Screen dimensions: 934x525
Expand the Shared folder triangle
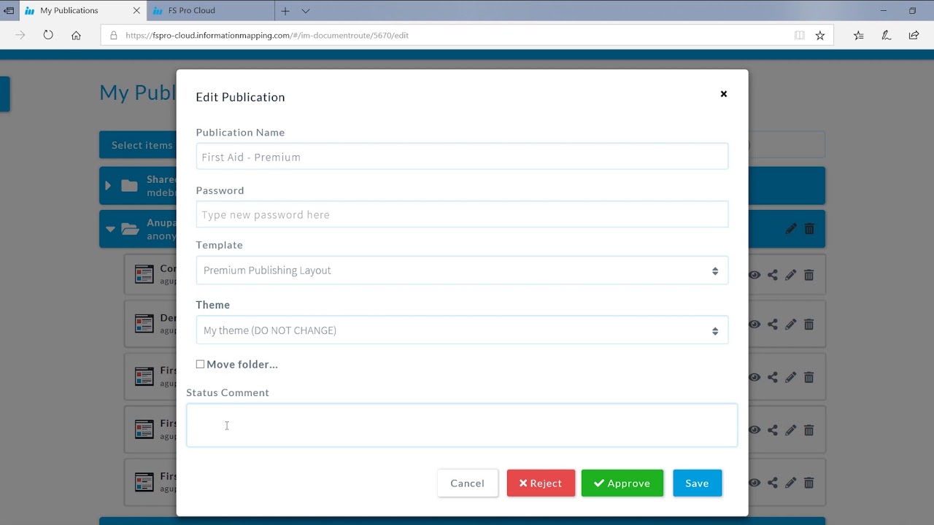click(x=108, y=185)
